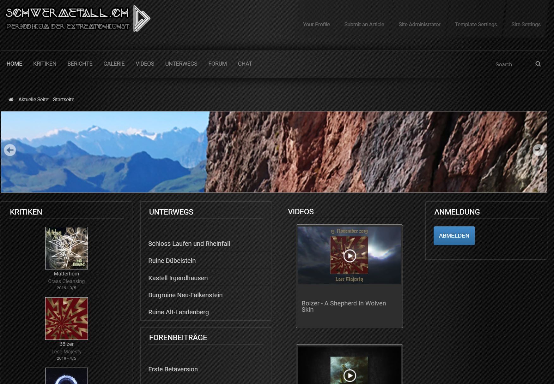Click the home breadcrumb icon

pyautogui.click(x=11, y=99)
